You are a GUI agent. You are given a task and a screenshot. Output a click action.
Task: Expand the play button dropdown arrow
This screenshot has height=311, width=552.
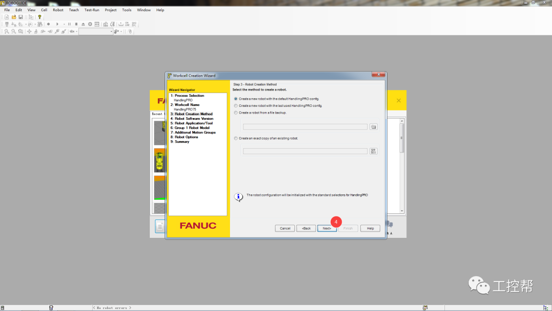[64, 25]
